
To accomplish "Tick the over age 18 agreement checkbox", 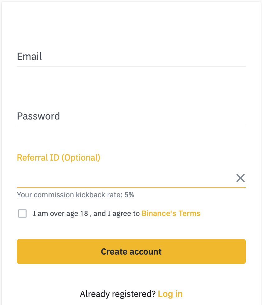I will [x=22, y=213].
